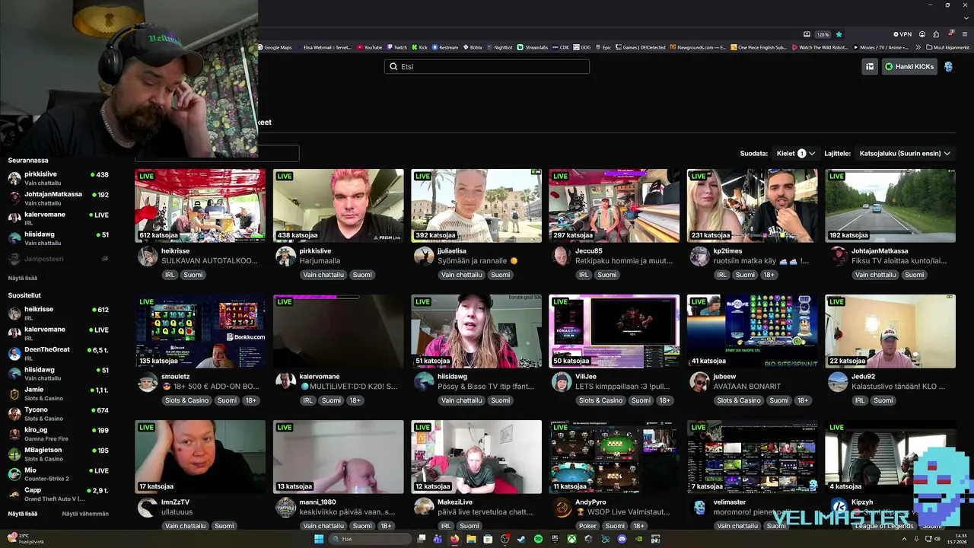Open kiro_og Garena Free Fire channel in sidebar
This screenshot has width=974, height=548.
pos(59,434)
